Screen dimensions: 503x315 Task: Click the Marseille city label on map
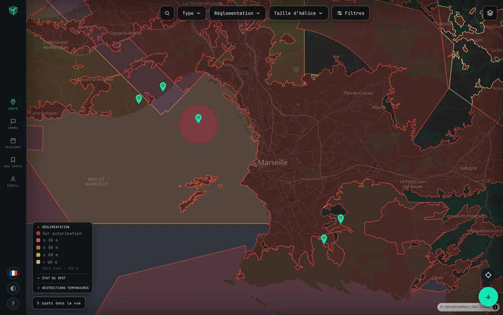273,163
